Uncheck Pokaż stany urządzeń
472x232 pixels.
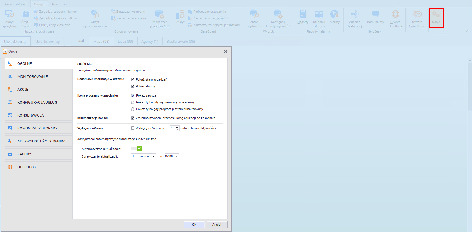(x=133, y=79)
